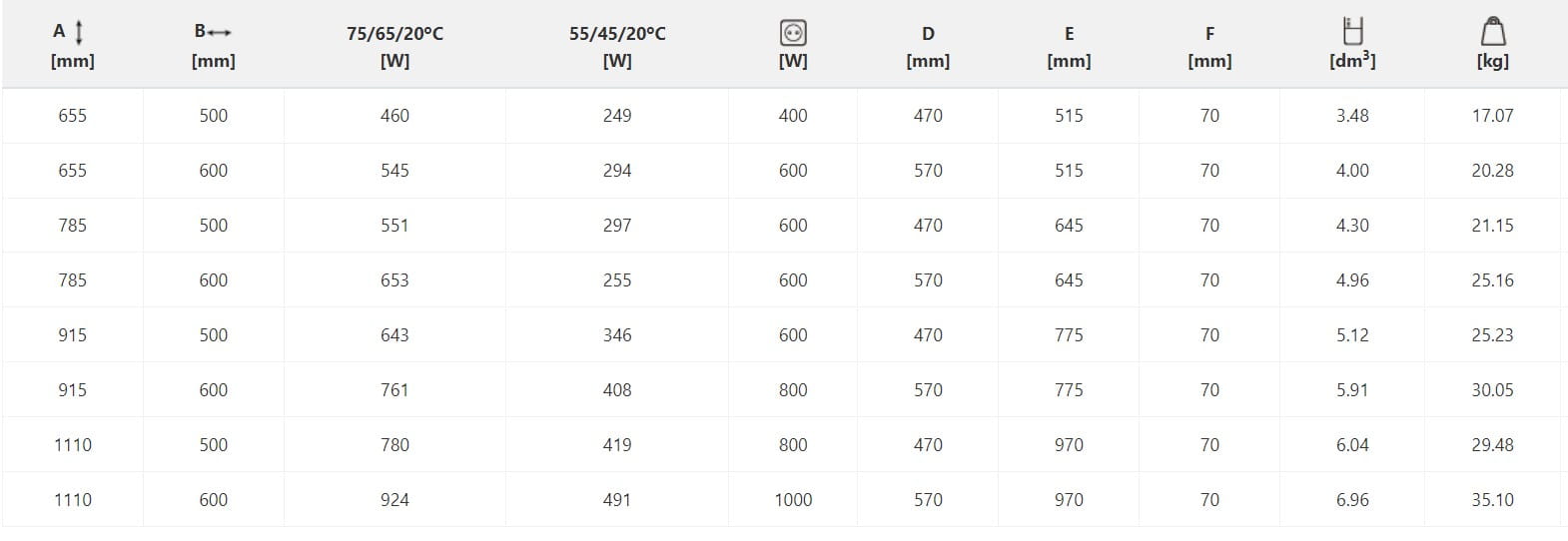Click the D [mm] column header
This screenshot has height=541, width=1568.
928,46
